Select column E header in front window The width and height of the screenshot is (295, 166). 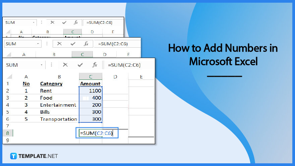tap(141, 76)
